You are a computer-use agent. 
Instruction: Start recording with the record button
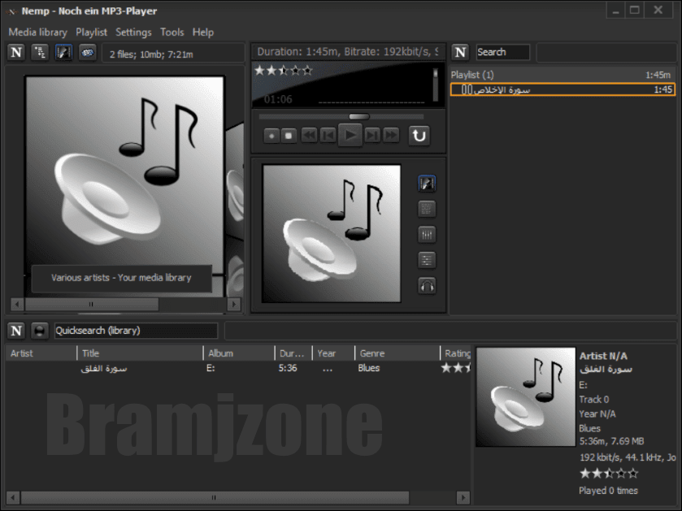tap(271, 136)
